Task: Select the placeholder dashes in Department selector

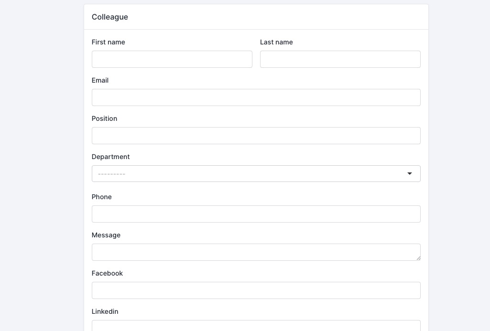Action: point(110,173)
